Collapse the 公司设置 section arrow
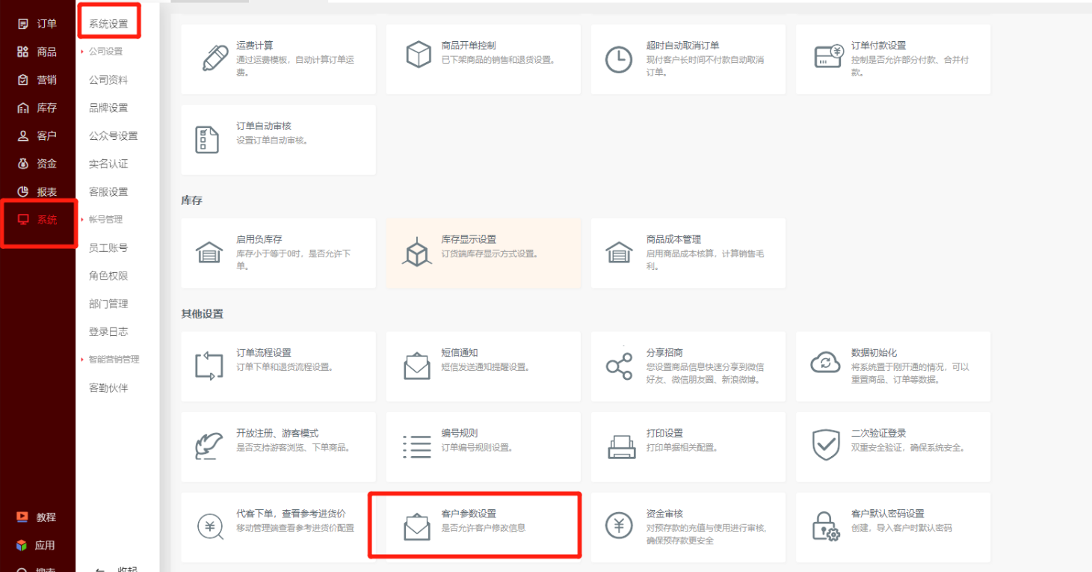 tap(81, 52)
